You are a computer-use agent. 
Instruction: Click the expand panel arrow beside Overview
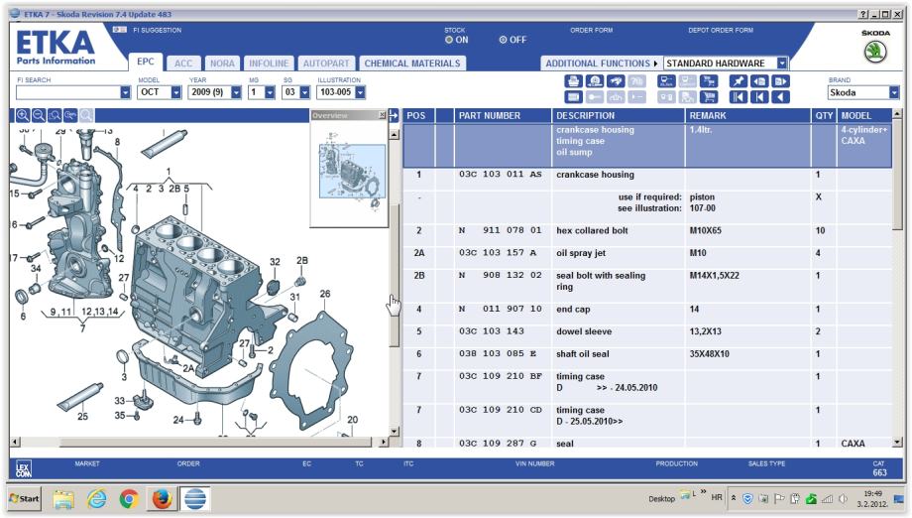point(395,116)
